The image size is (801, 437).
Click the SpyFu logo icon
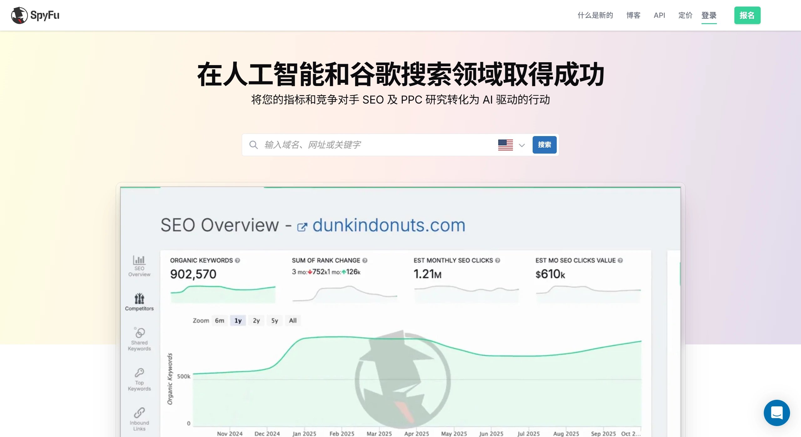19,15
